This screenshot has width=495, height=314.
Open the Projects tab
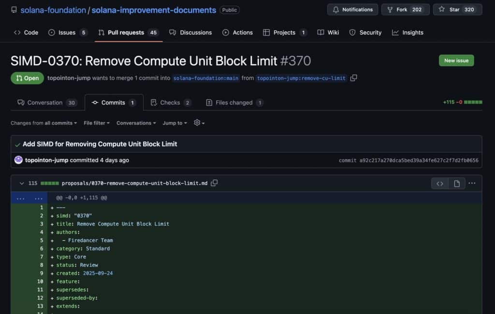pyautogui.click(x=285, y=32)
